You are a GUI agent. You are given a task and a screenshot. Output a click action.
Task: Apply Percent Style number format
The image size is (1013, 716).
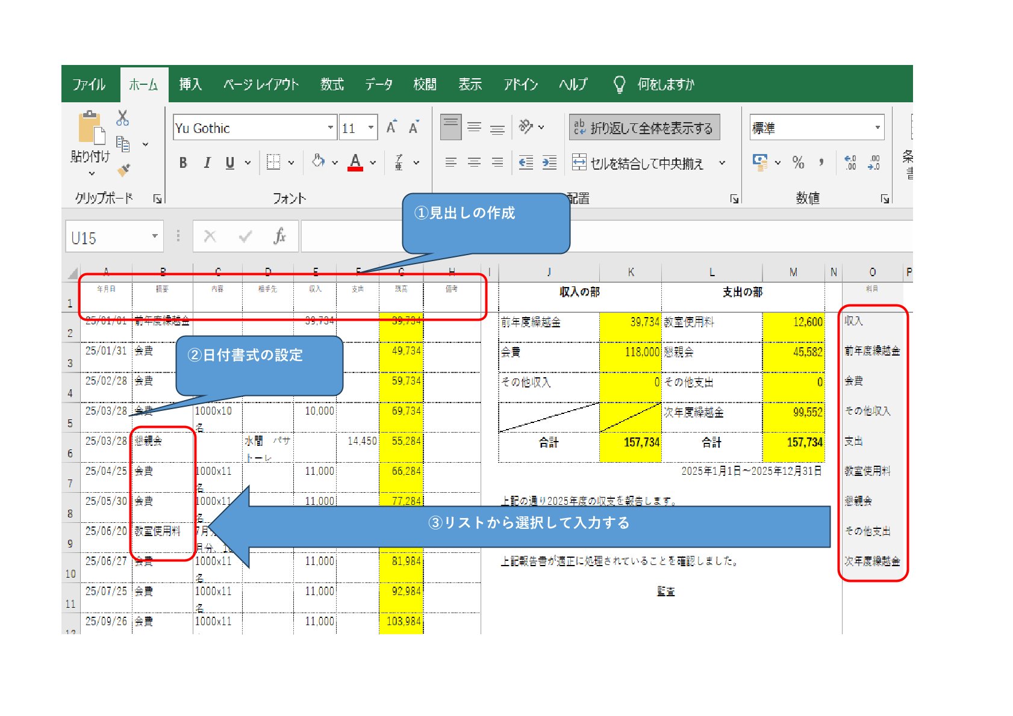[x=798, y=162]
